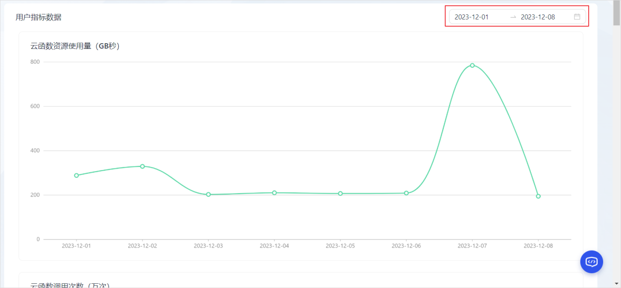
Task: Click the scrollbar down arrow
Action: [617, 284]
